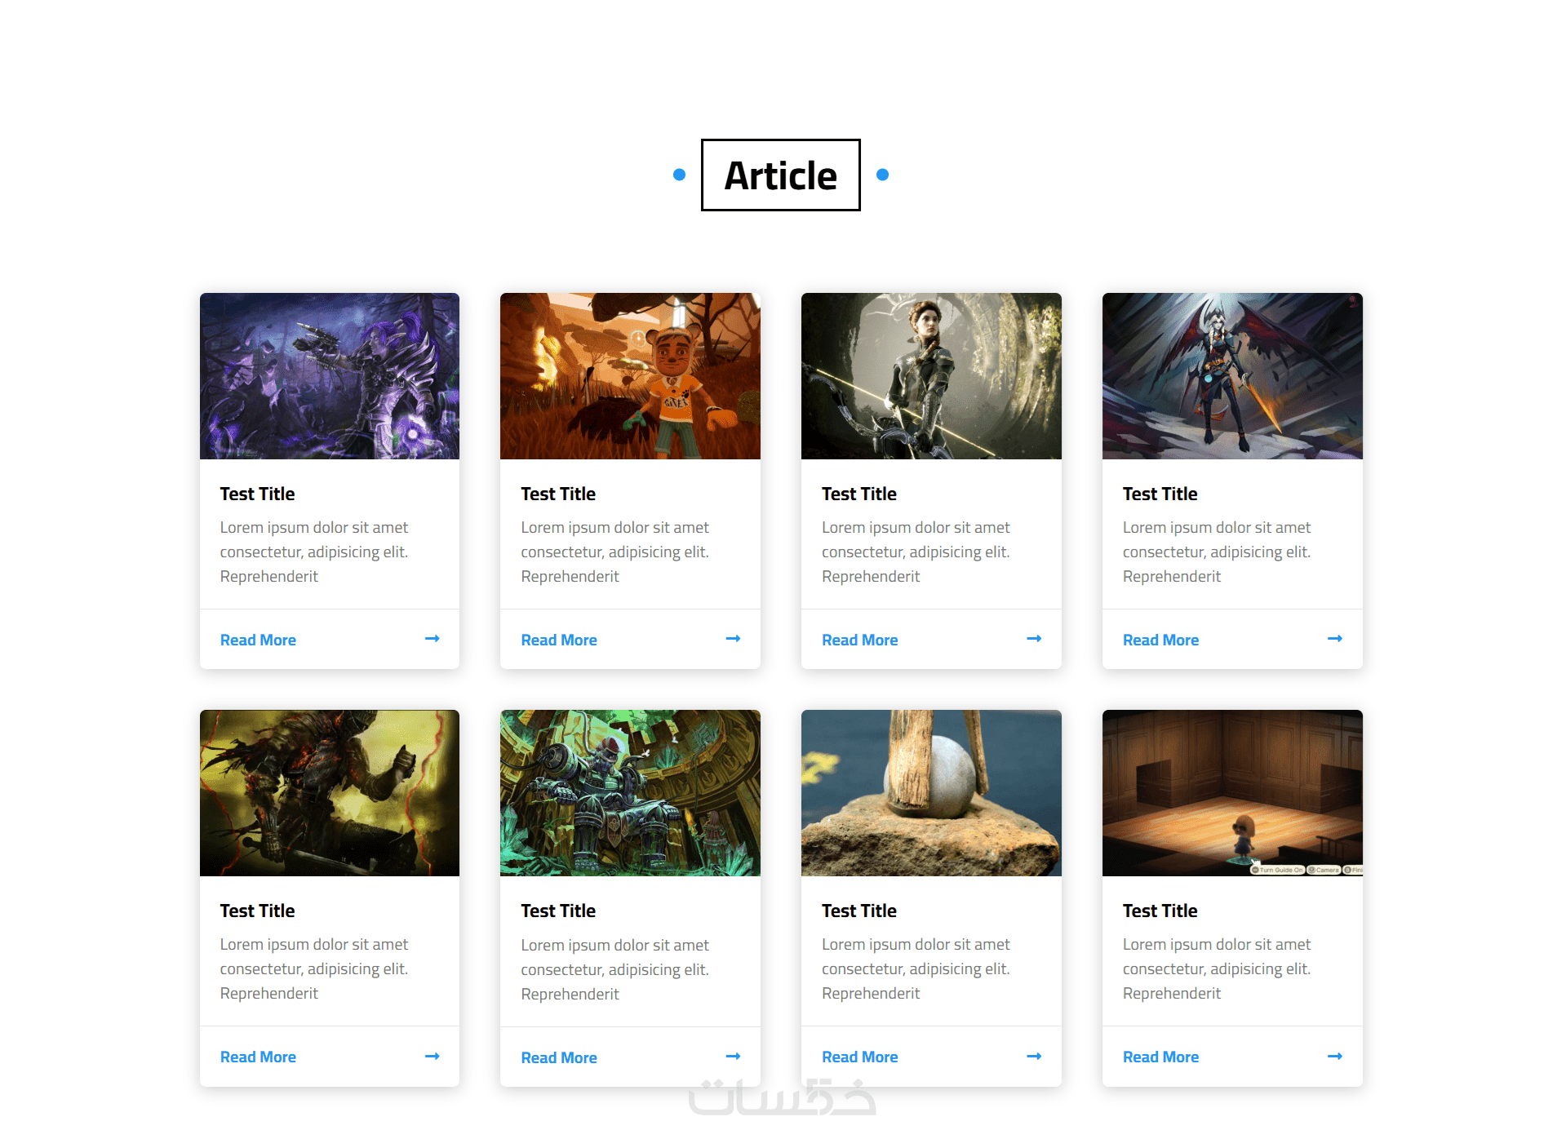Follow Read More under the female archer image

tap(859, 640)
